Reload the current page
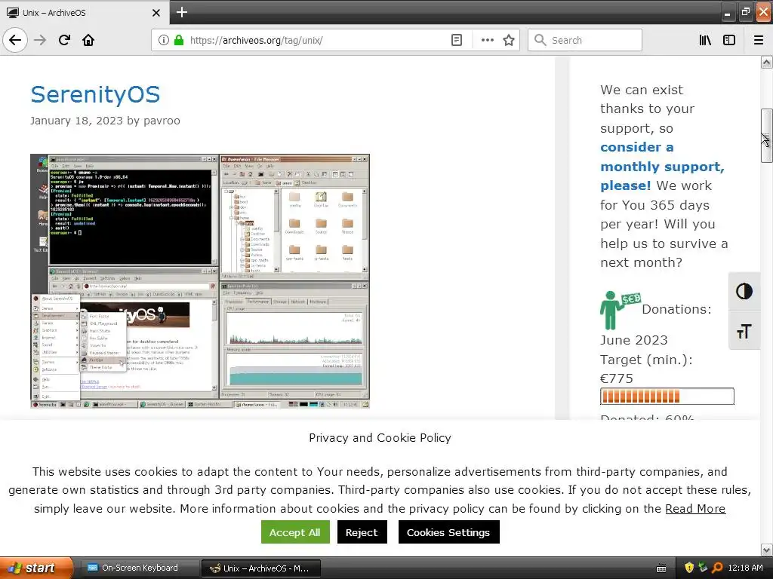The image size is (773, 579). [x=64, y=40]
